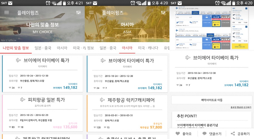Tap the price 149,182 on the detail screen
Screen dimensions: 254x139
241,85
